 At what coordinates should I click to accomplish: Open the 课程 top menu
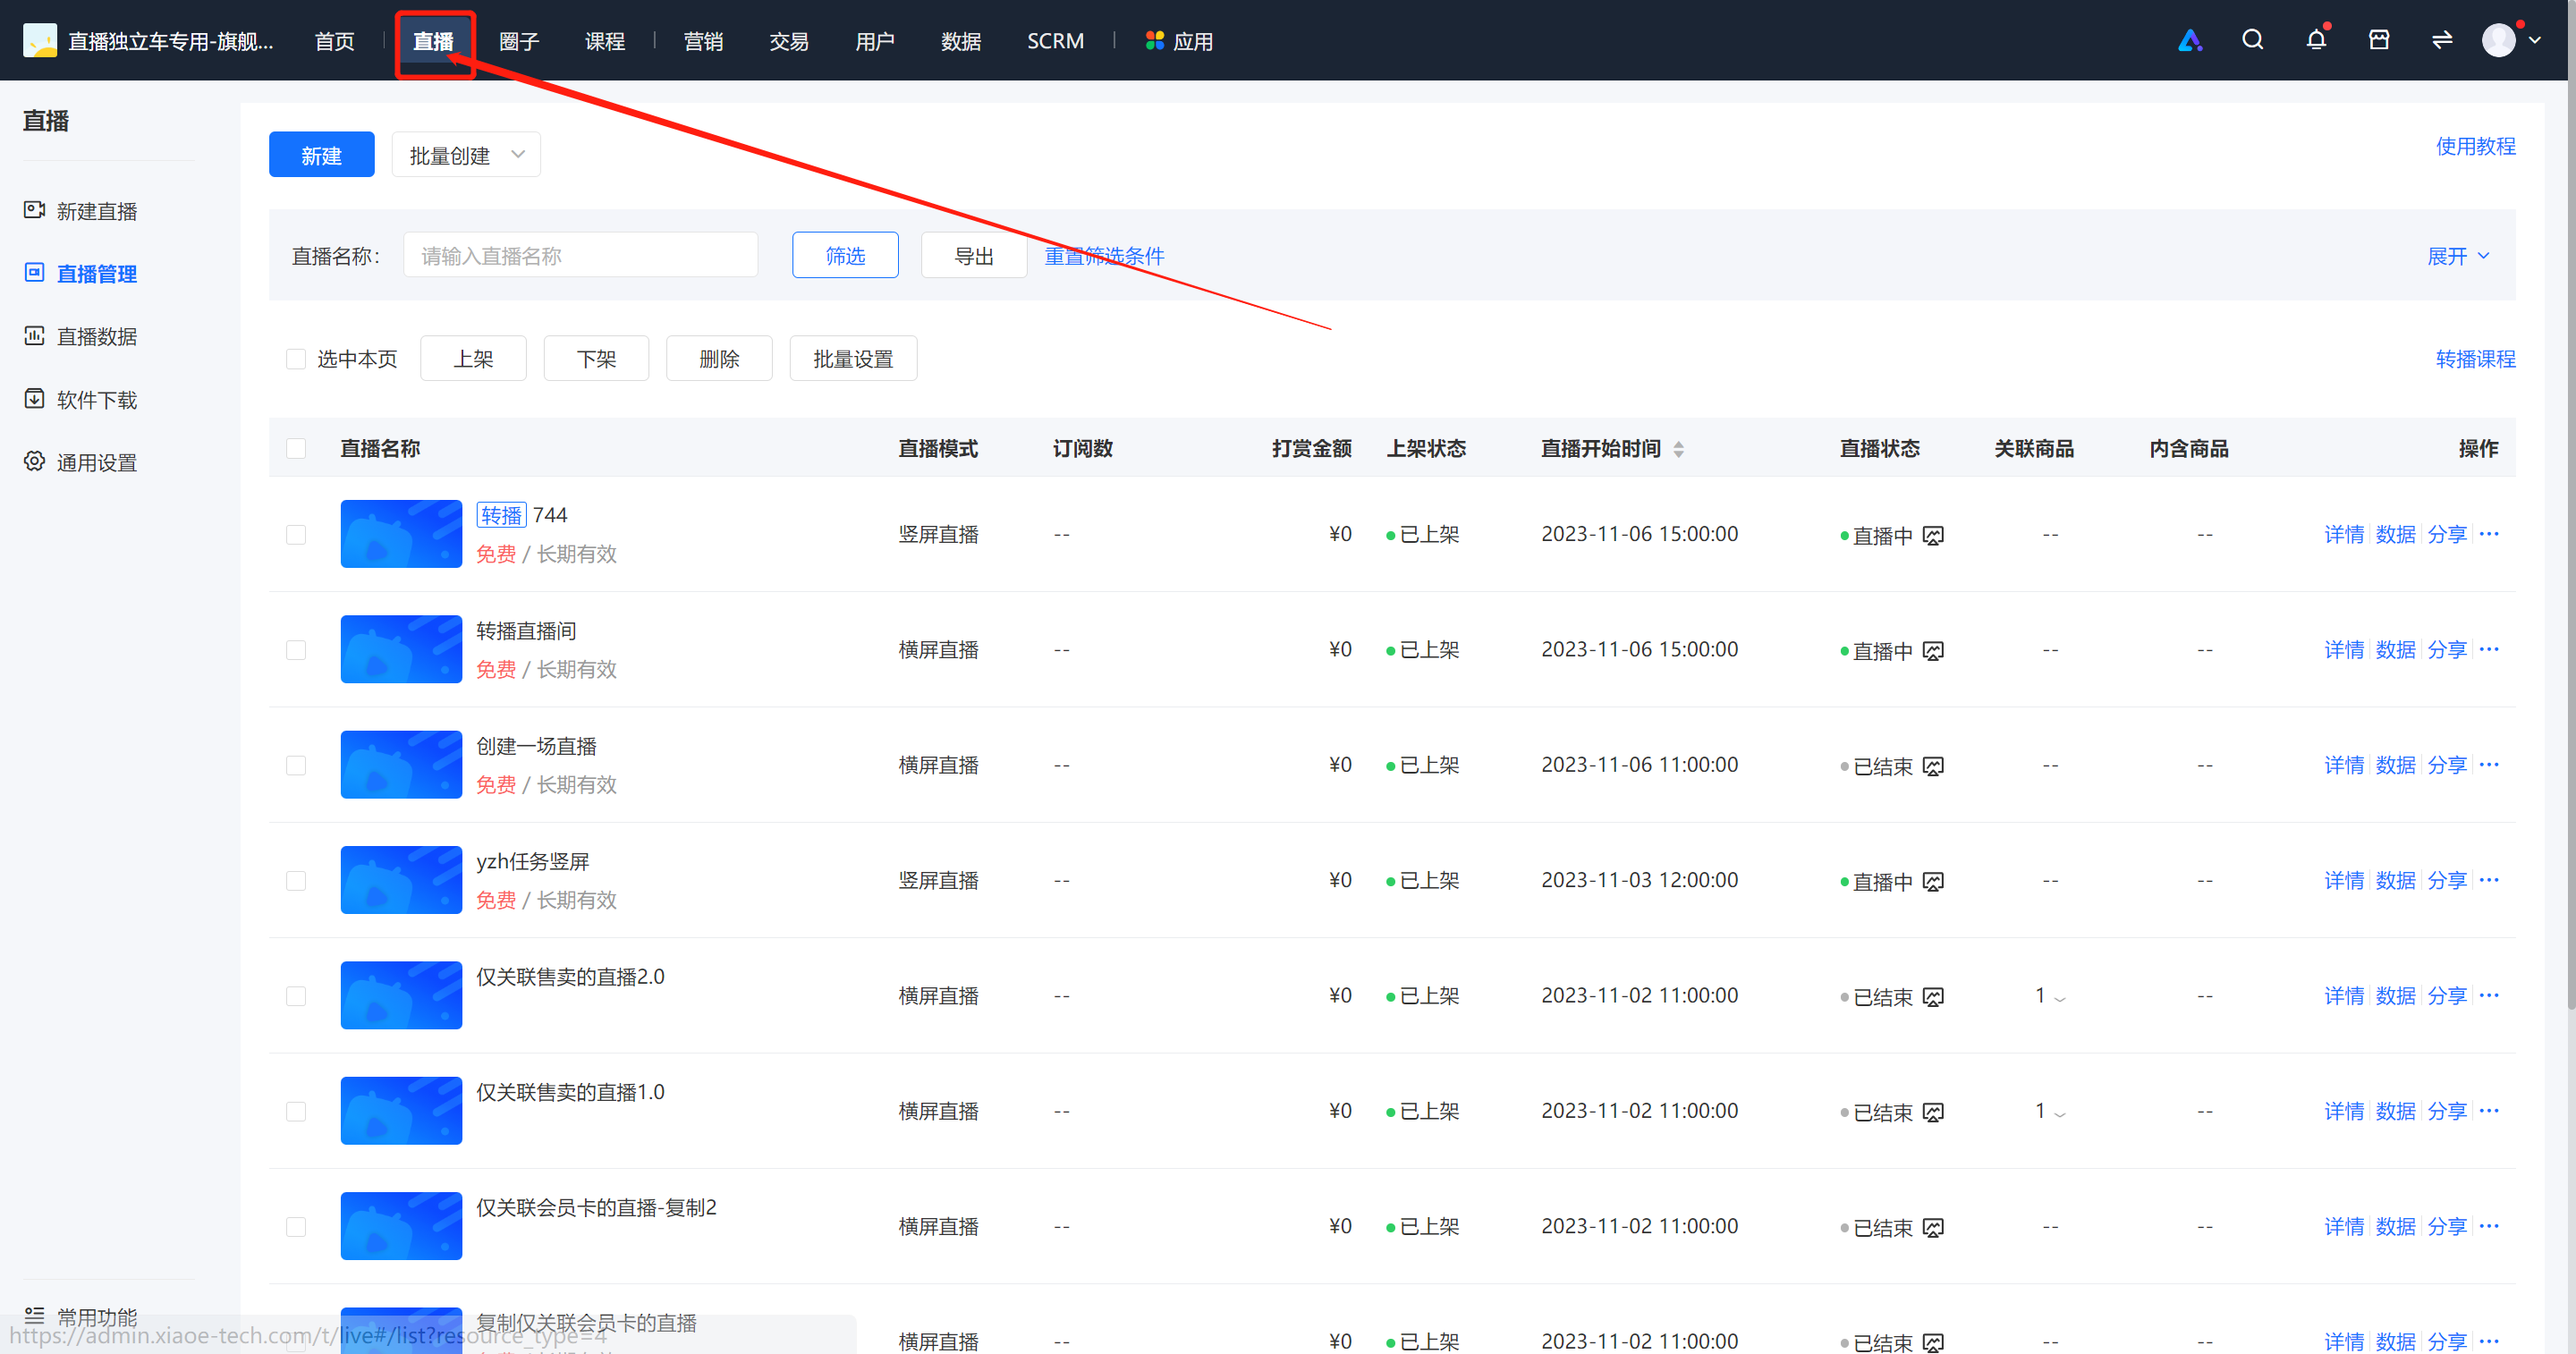coord(605,41)
